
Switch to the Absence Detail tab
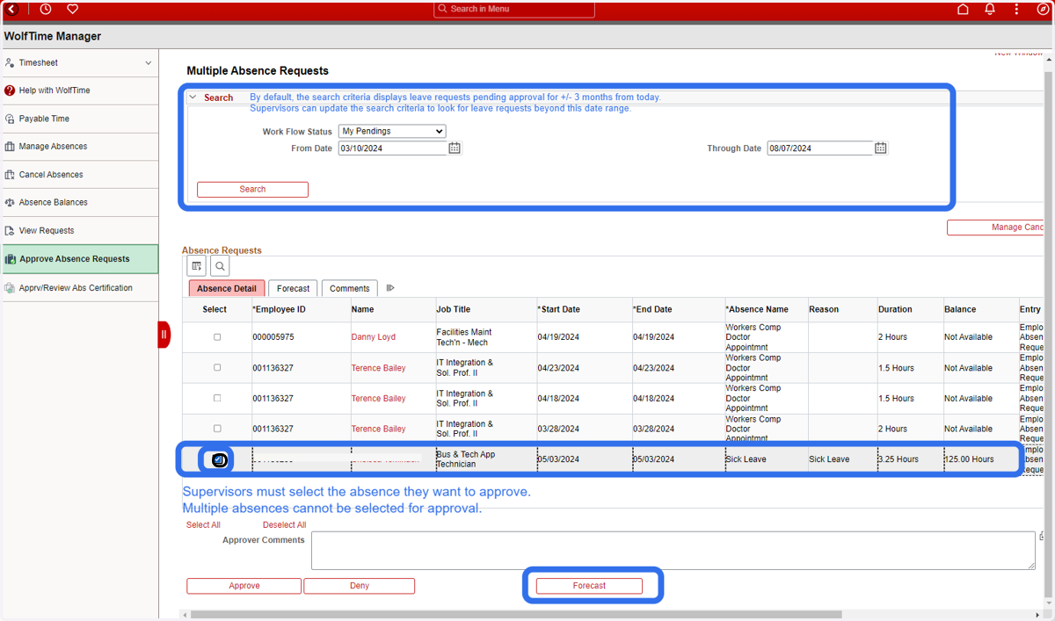point(227,288)
